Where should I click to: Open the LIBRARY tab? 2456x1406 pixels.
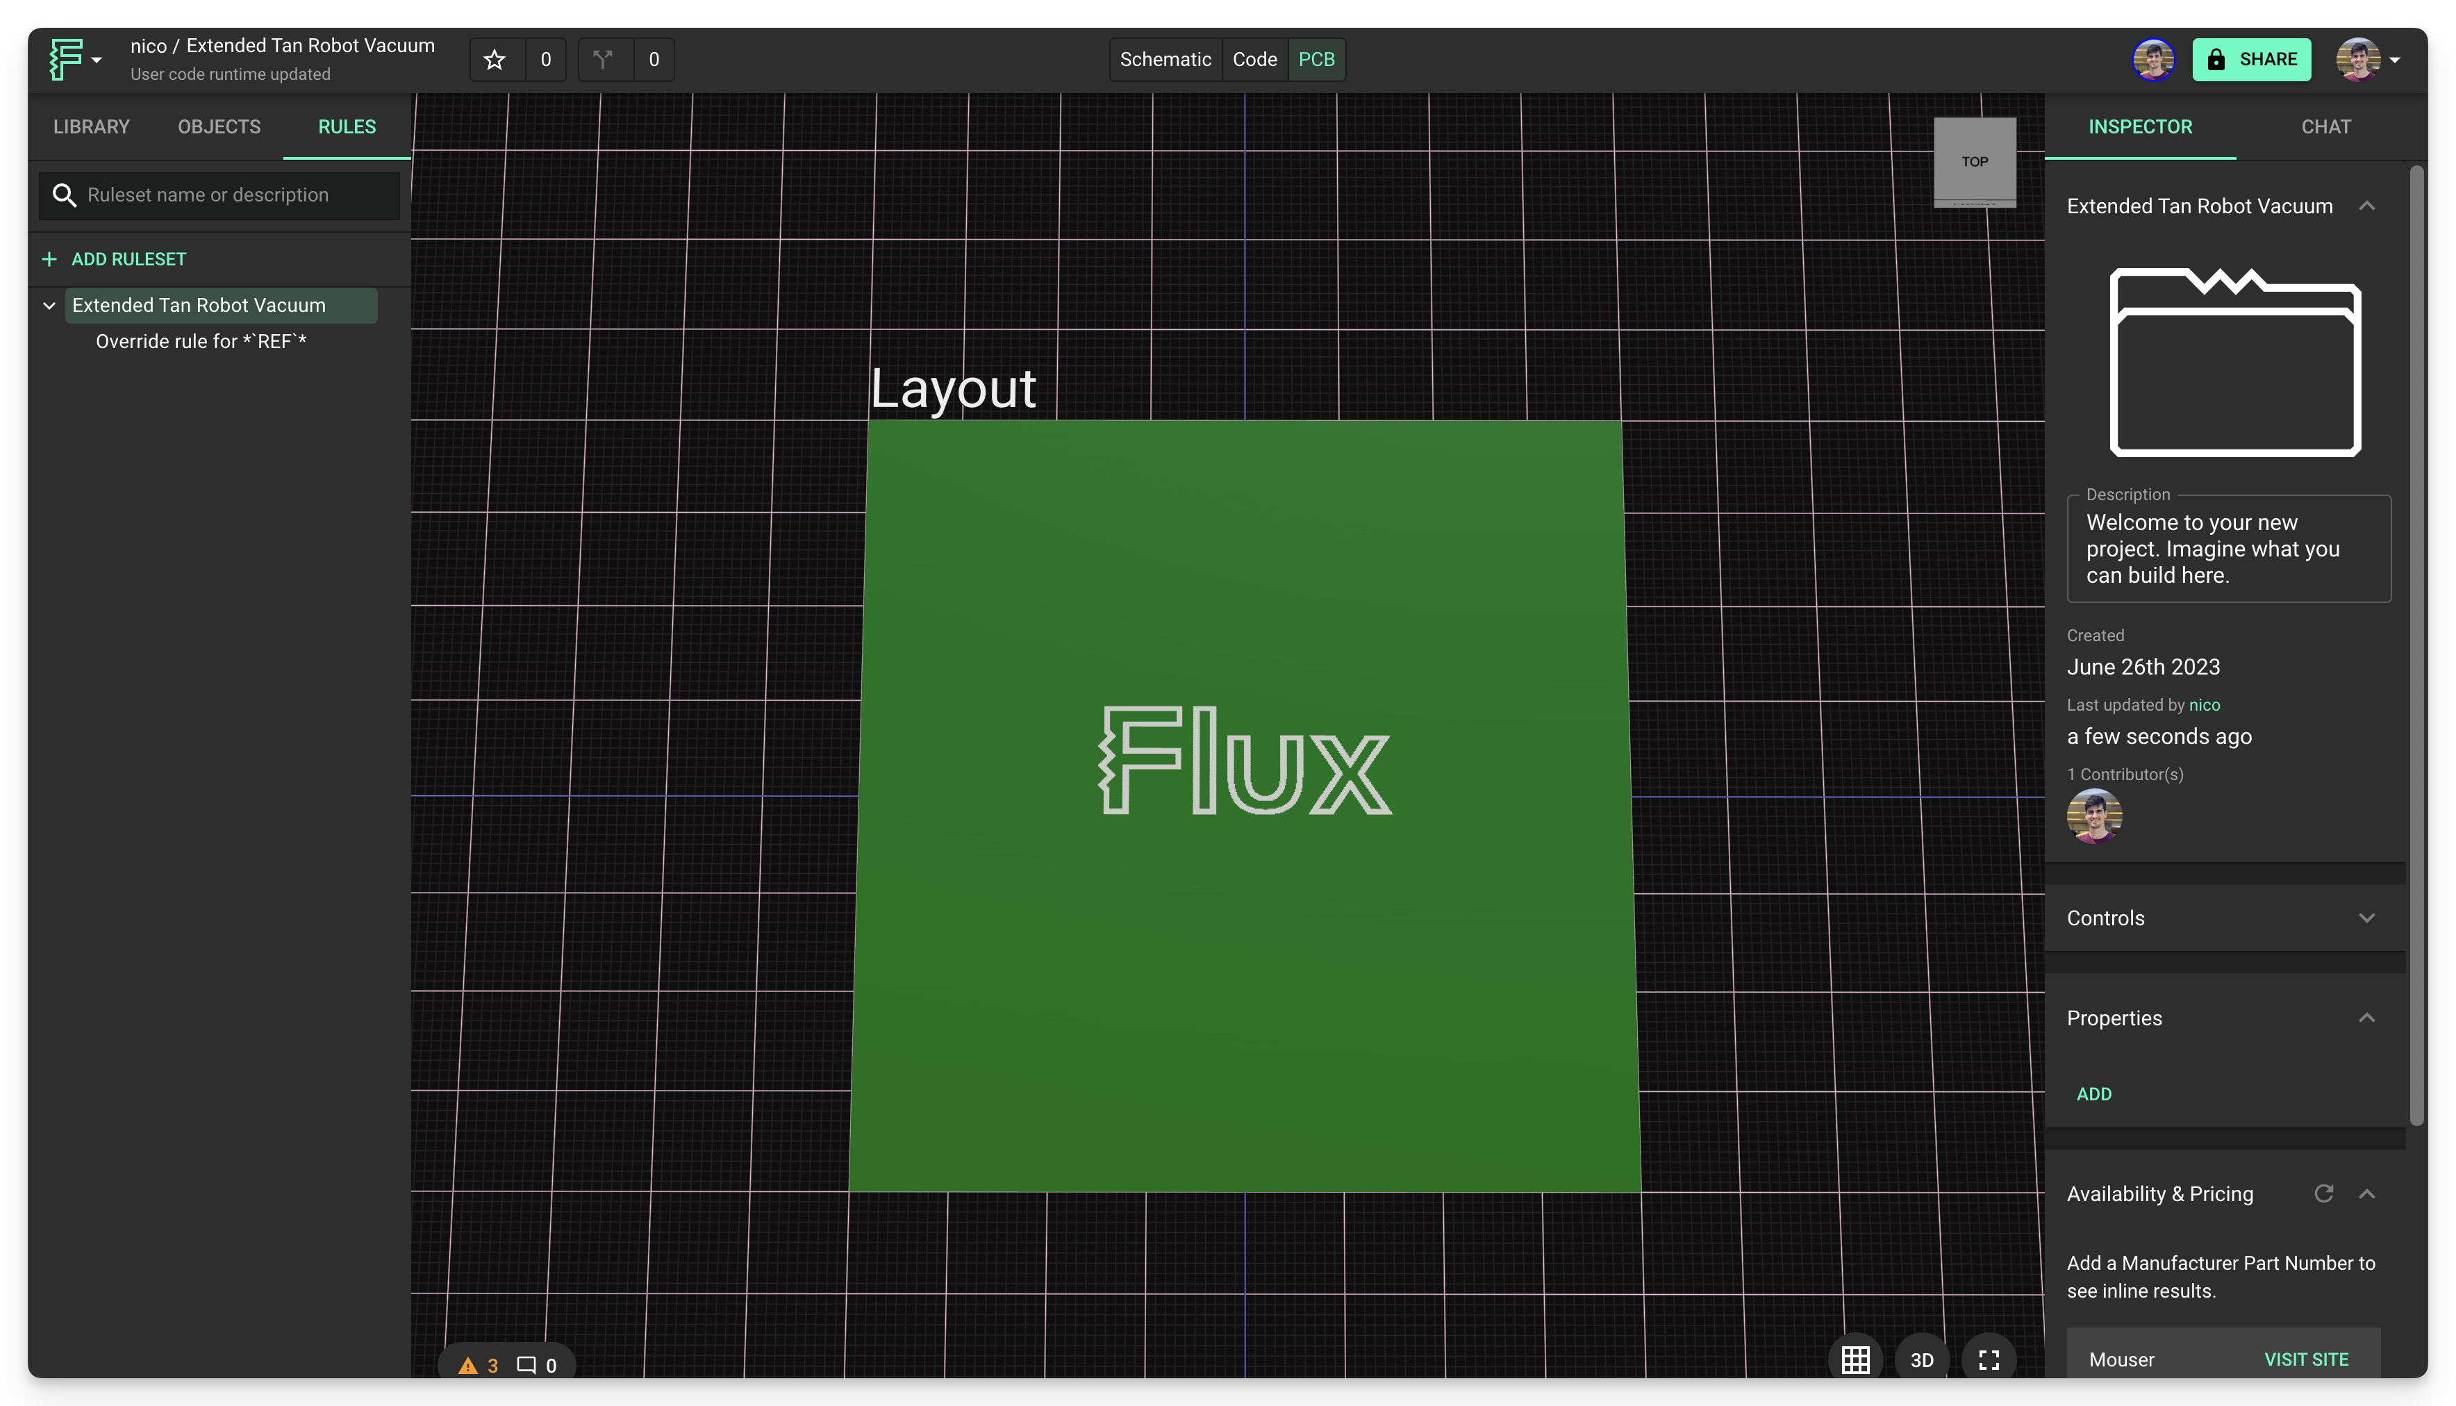pos(91,126)
